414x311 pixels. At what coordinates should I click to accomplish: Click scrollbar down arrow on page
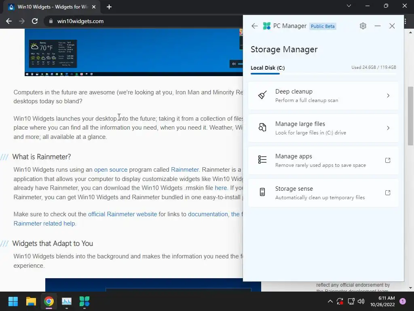(x=410, y=288)
